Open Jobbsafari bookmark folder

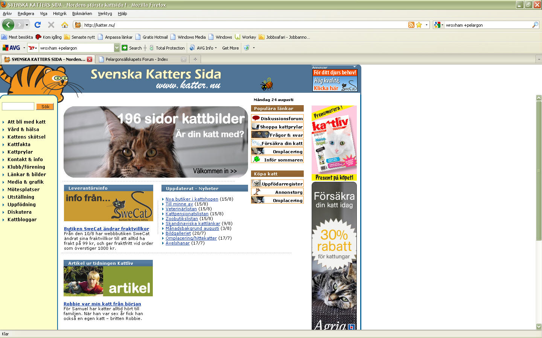284,37
